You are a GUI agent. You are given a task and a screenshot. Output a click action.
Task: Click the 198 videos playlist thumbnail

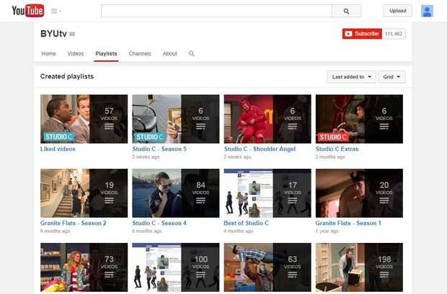359,267
